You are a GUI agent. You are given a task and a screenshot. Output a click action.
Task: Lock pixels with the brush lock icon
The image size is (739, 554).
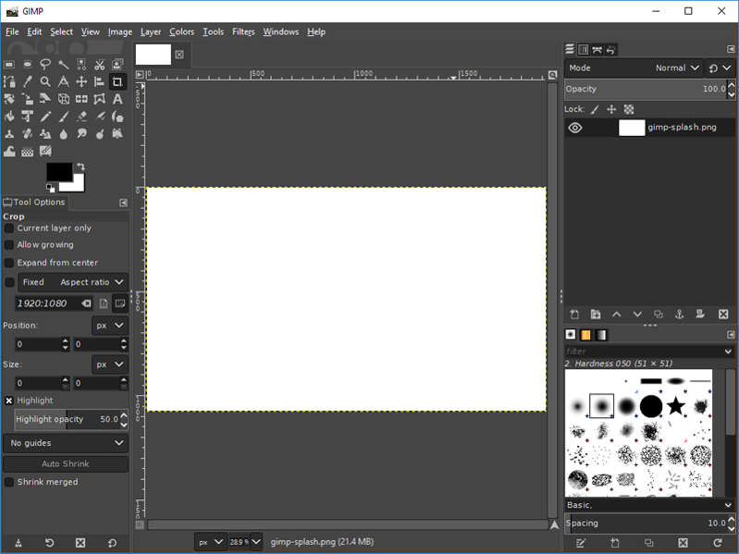[595, 109]
